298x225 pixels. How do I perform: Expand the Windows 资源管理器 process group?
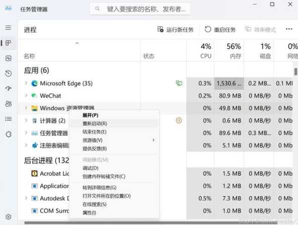(x=26, y=108)
